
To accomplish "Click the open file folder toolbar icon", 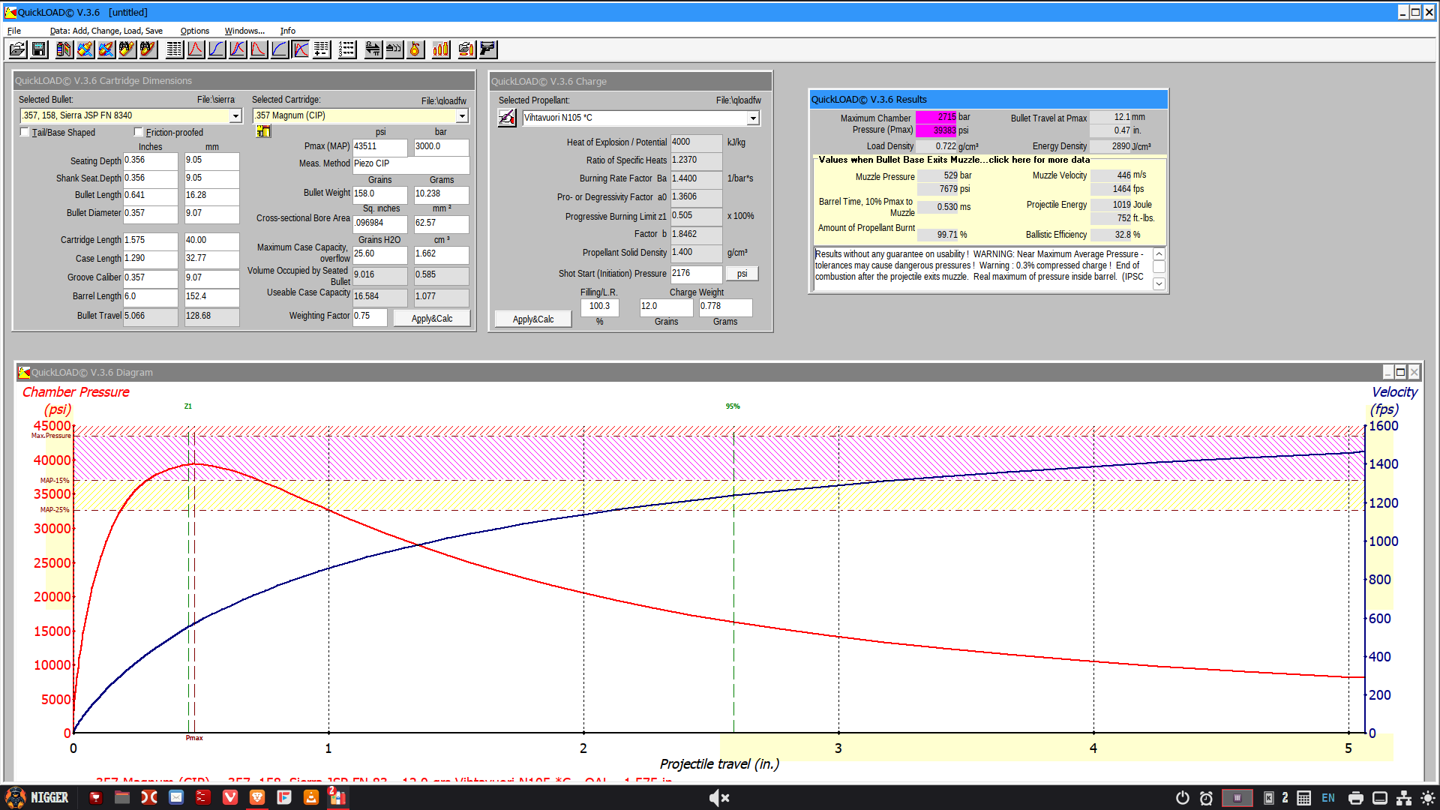I will click(17, 49).
